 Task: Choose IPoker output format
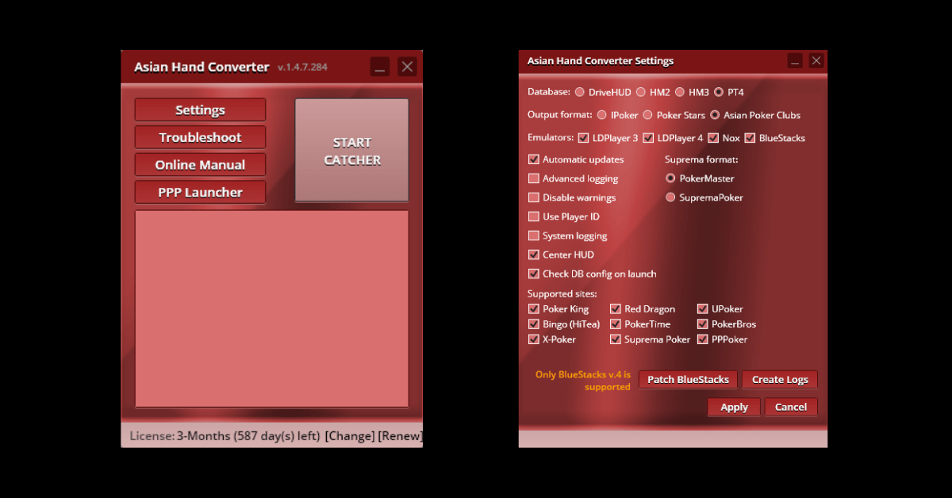tap(602, 115)
